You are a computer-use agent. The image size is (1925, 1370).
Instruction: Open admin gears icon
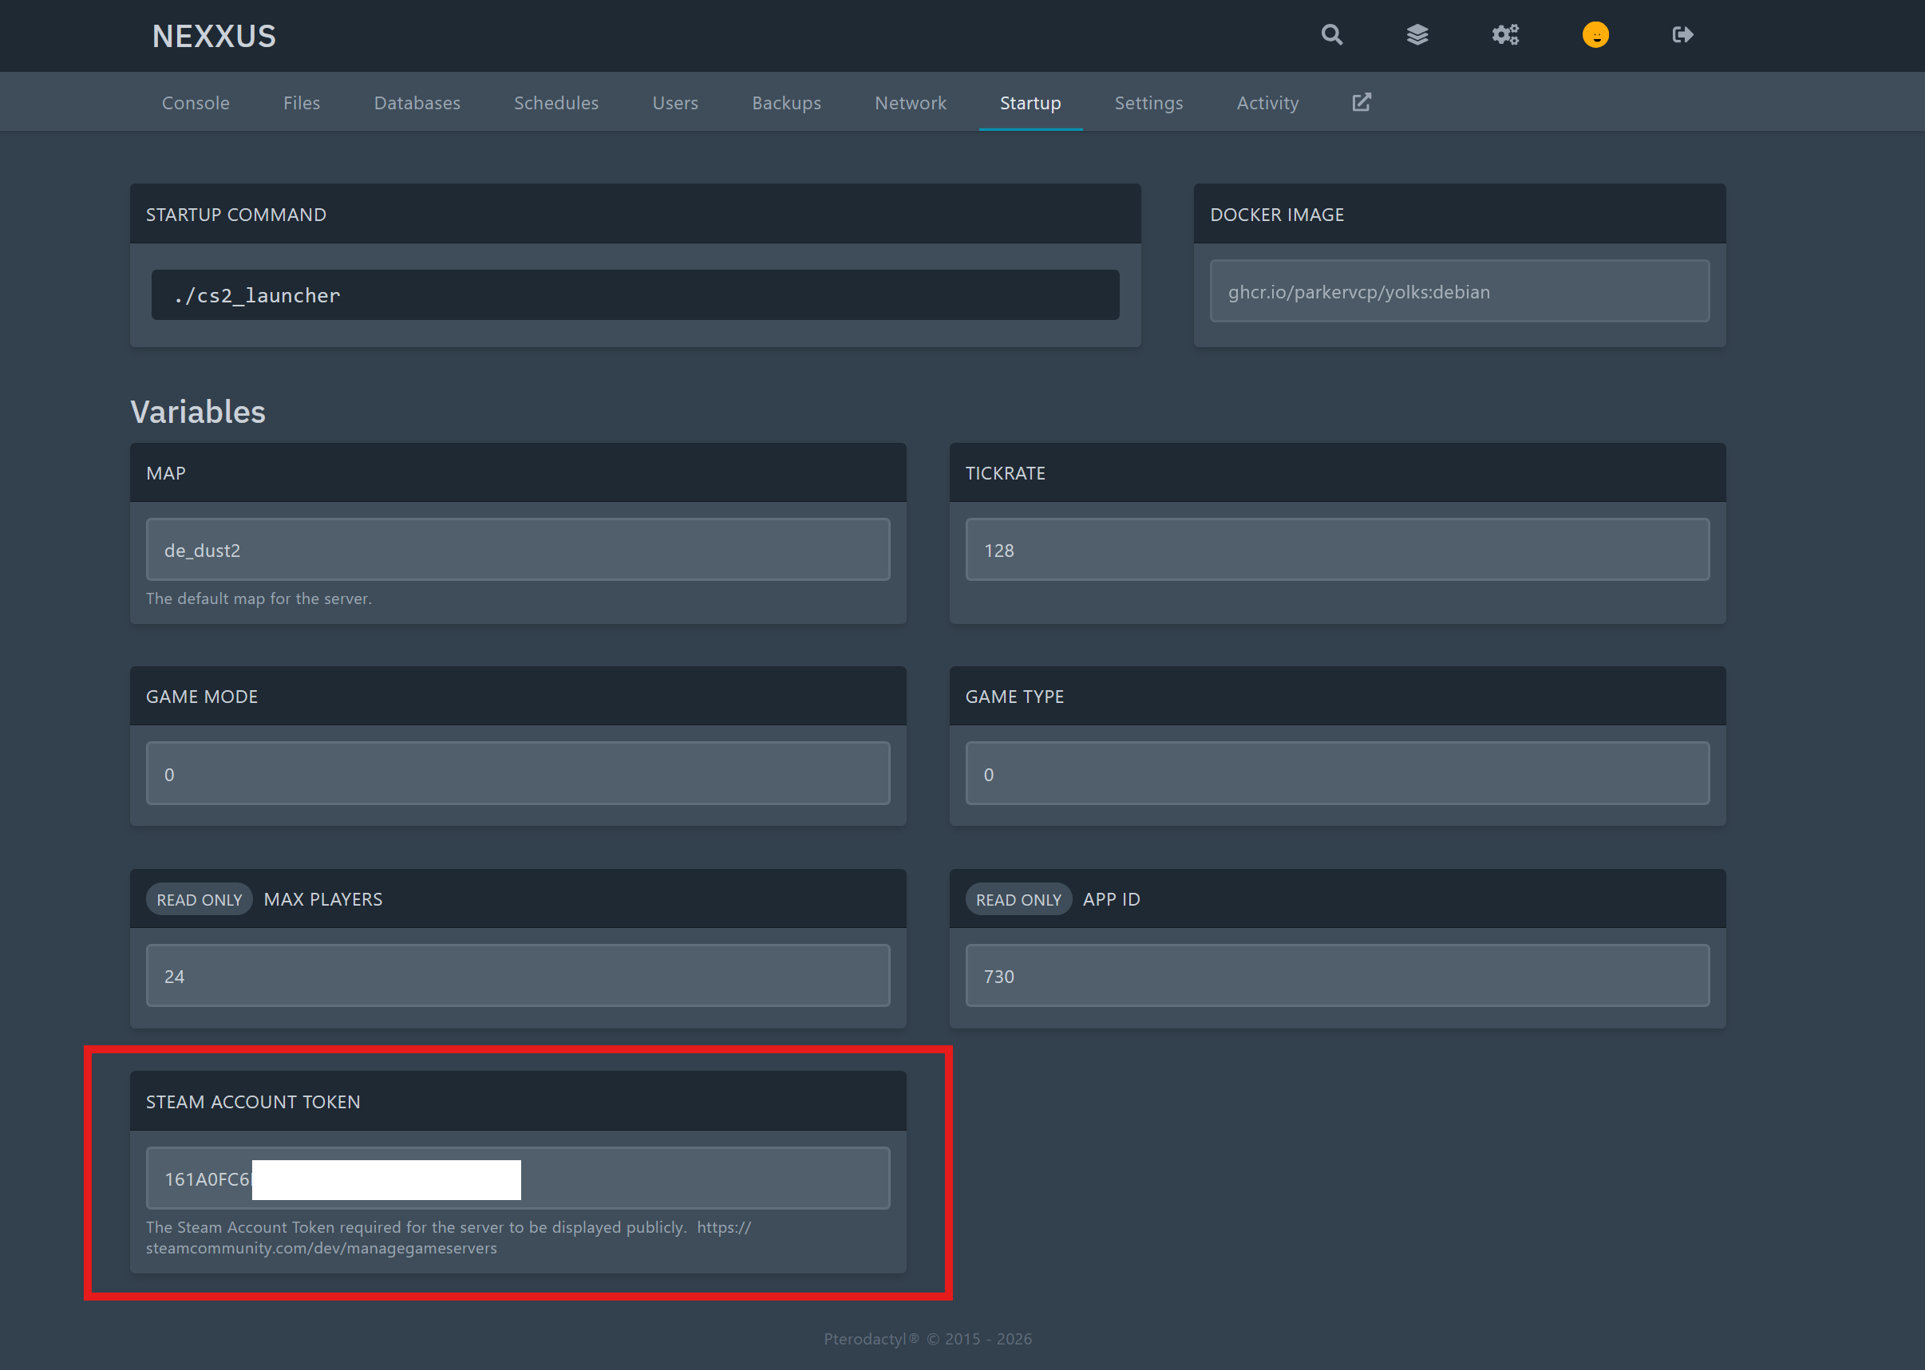(x=1506, y=34)
